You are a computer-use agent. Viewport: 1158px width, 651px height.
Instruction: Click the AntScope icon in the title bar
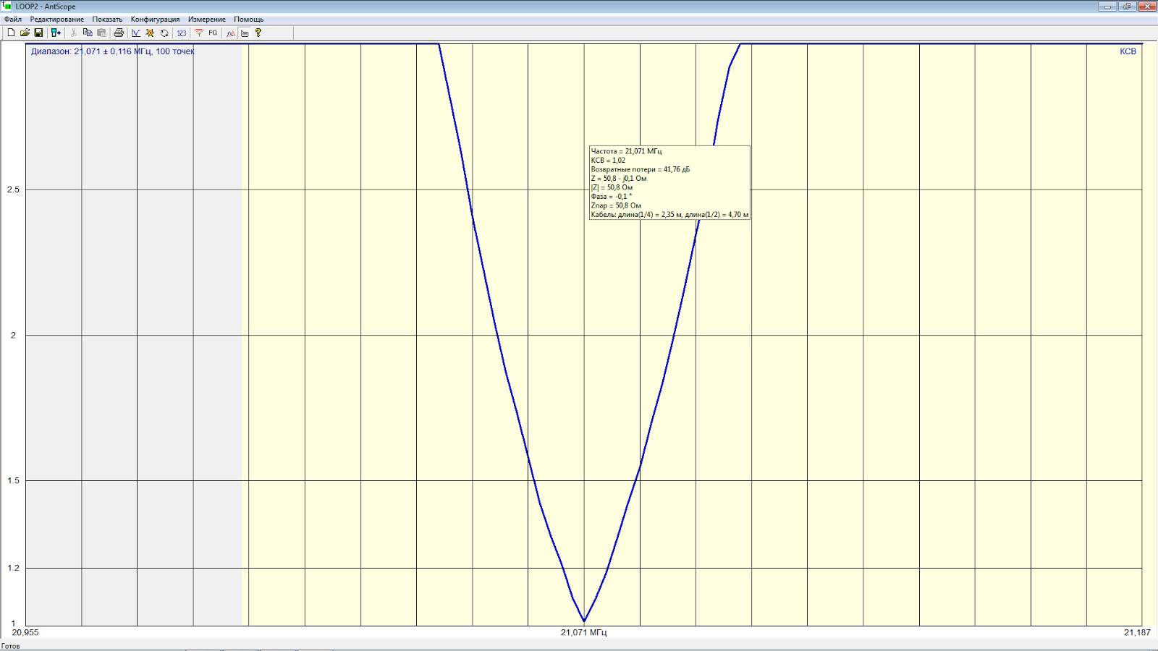(x=7, y=6)
